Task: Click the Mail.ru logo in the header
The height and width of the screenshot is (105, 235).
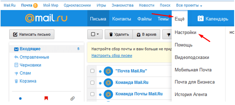Action: click(46, 18)
